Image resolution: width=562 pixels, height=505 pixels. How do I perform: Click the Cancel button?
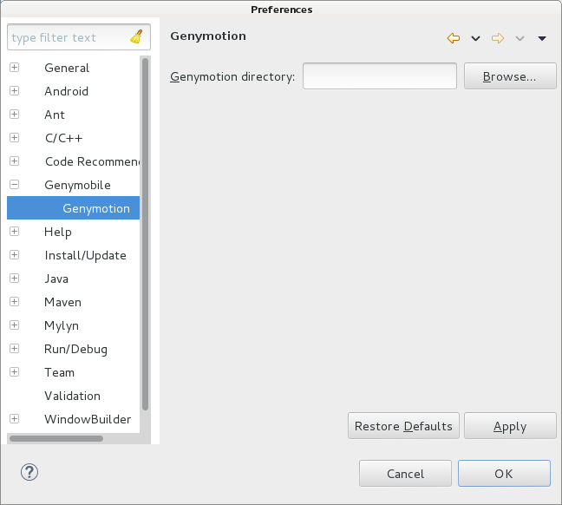405,474
